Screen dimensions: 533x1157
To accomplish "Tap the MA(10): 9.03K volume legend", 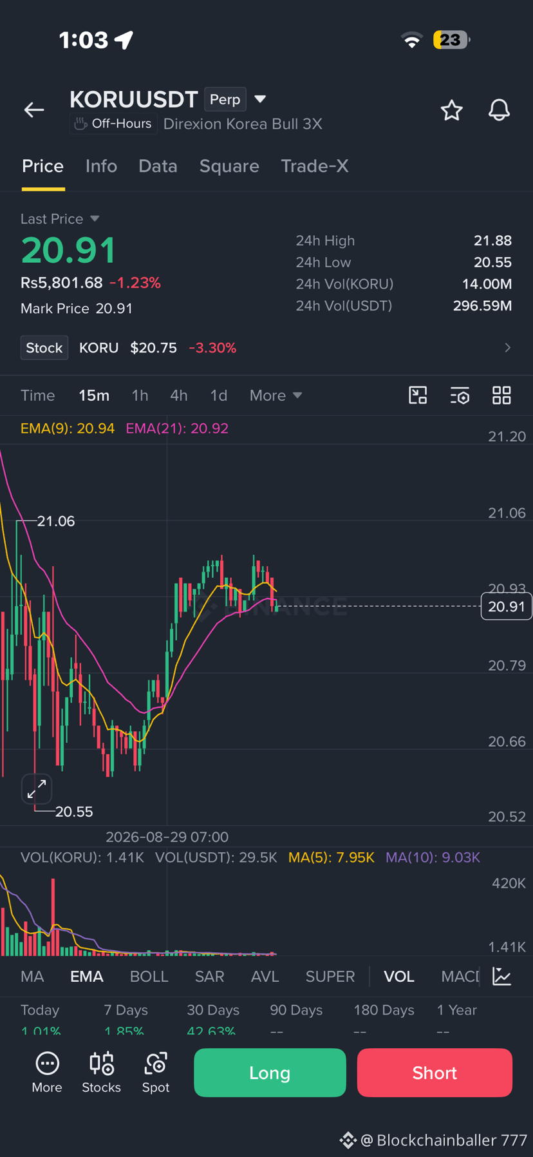I will (433, 857).
